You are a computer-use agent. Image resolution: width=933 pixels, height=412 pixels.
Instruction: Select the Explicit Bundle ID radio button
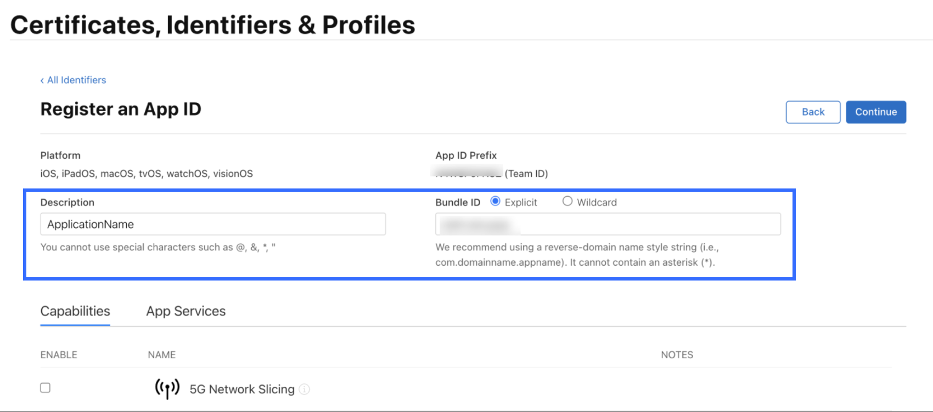pos(495,201)
